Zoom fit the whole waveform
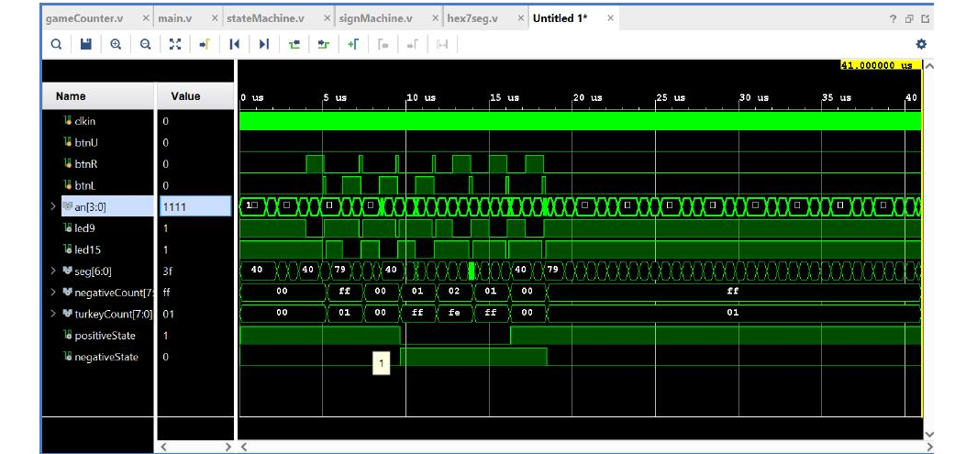Screen dimensions: 977x454 coord(175,44)
